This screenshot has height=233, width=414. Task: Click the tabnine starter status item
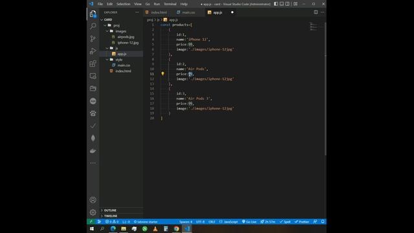click(x=146, y=221)
